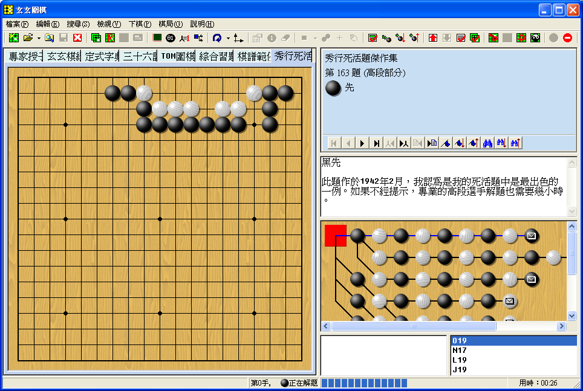Click the open folder toolbar icon

28,38
